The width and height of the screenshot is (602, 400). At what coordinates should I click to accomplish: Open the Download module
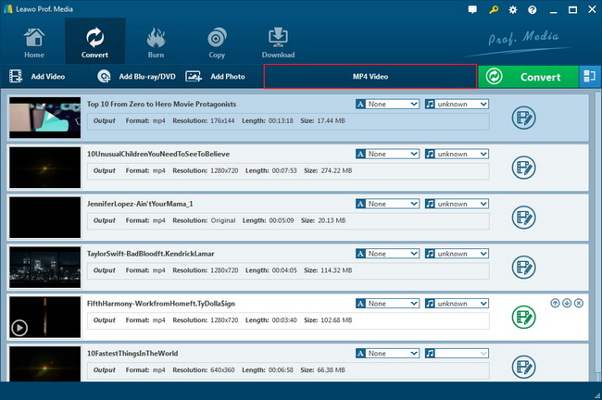point(278,43)
